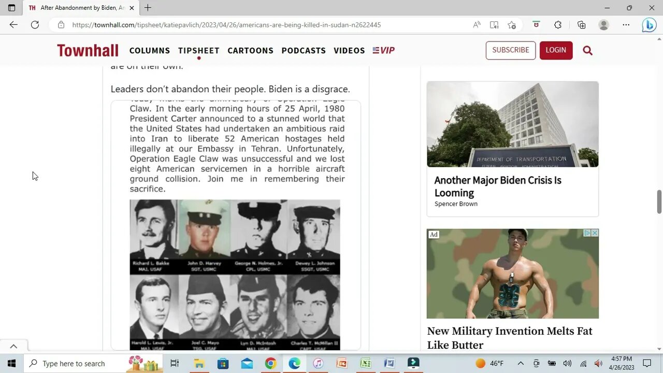Open Google Chrome from the taskbar
The height and width of the screenshot is (373, 663).
[270, 363]
